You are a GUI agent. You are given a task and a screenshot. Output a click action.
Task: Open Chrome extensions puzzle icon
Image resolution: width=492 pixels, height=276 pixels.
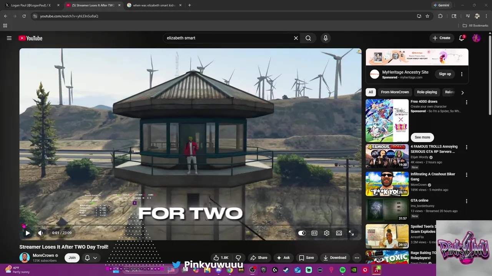[x=440, y=16]
